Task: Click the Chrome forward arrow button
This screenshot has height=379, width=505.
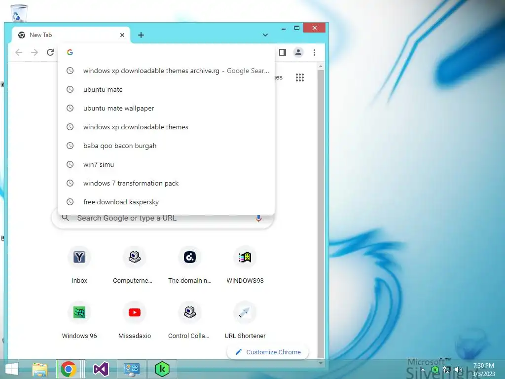Action: pyautogui.click(x=35, y=52)
